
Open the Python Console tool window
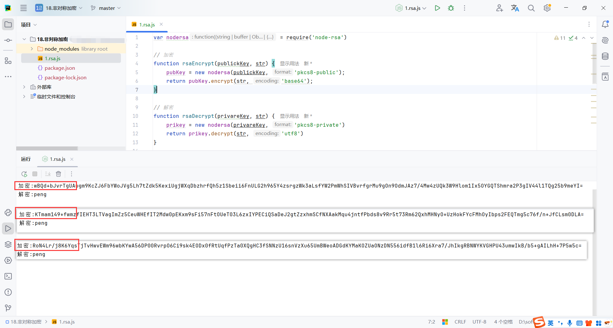[8, 212]
